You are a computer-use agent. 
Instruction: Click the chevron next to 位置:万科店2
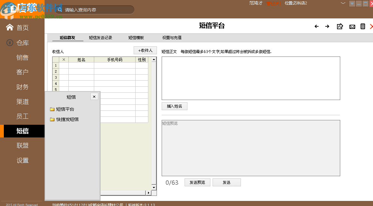click(343, 3)
